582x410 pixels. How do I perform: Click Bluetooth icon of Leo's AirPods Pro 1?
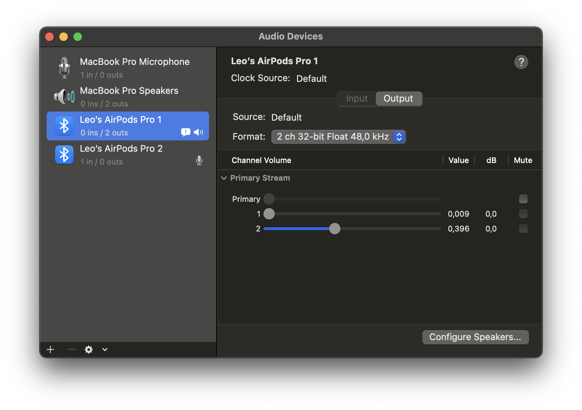[x=64, y=126]
